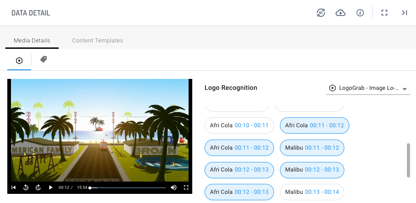Switch to the Content Templates tab
Image resolution: width=416 pixels, height=203 pixels.
(x=97, y=41)
